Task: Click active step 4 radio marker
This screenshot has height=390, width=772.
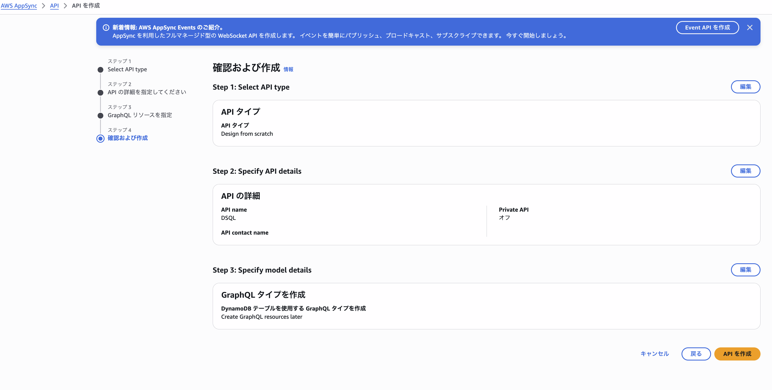Action: [100, 138]
